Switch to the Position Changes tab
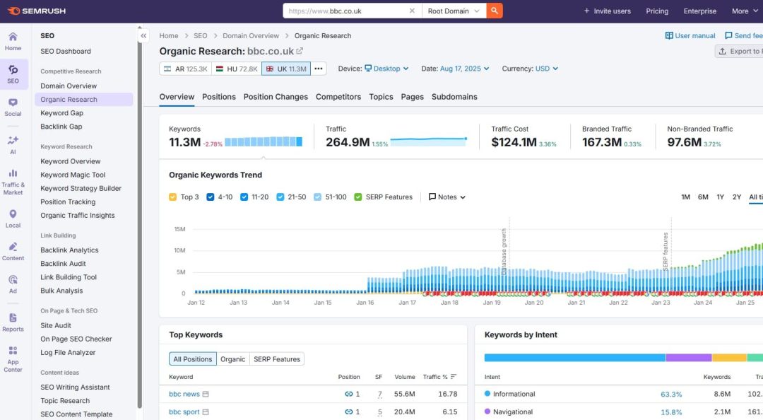This screenshot has height=420, width=763. point(276,97)
